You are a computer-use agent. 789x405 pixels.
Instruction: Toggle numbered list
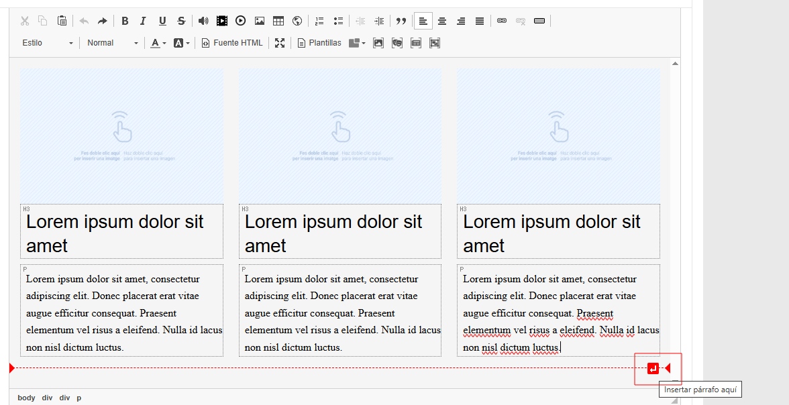click(319, 21)
